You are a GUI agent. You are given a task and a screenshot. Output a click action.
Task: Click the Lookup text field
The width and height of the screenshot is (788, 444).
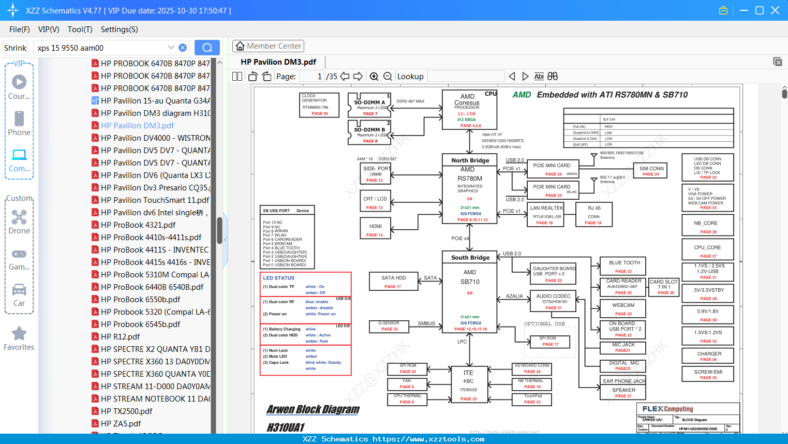[x=466, y=76]
